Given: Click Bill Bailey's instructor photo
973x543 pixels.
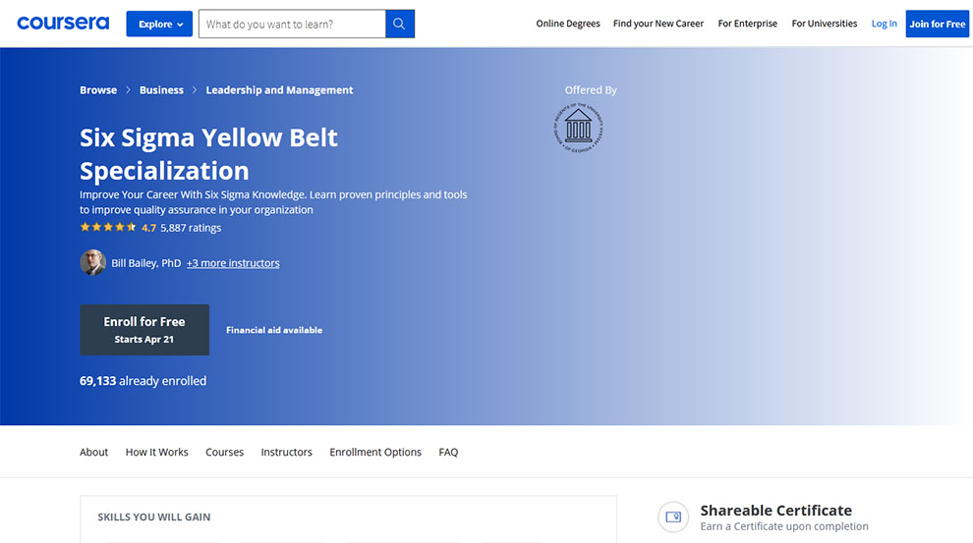Looking at the screenshot, I should [93, 262].
